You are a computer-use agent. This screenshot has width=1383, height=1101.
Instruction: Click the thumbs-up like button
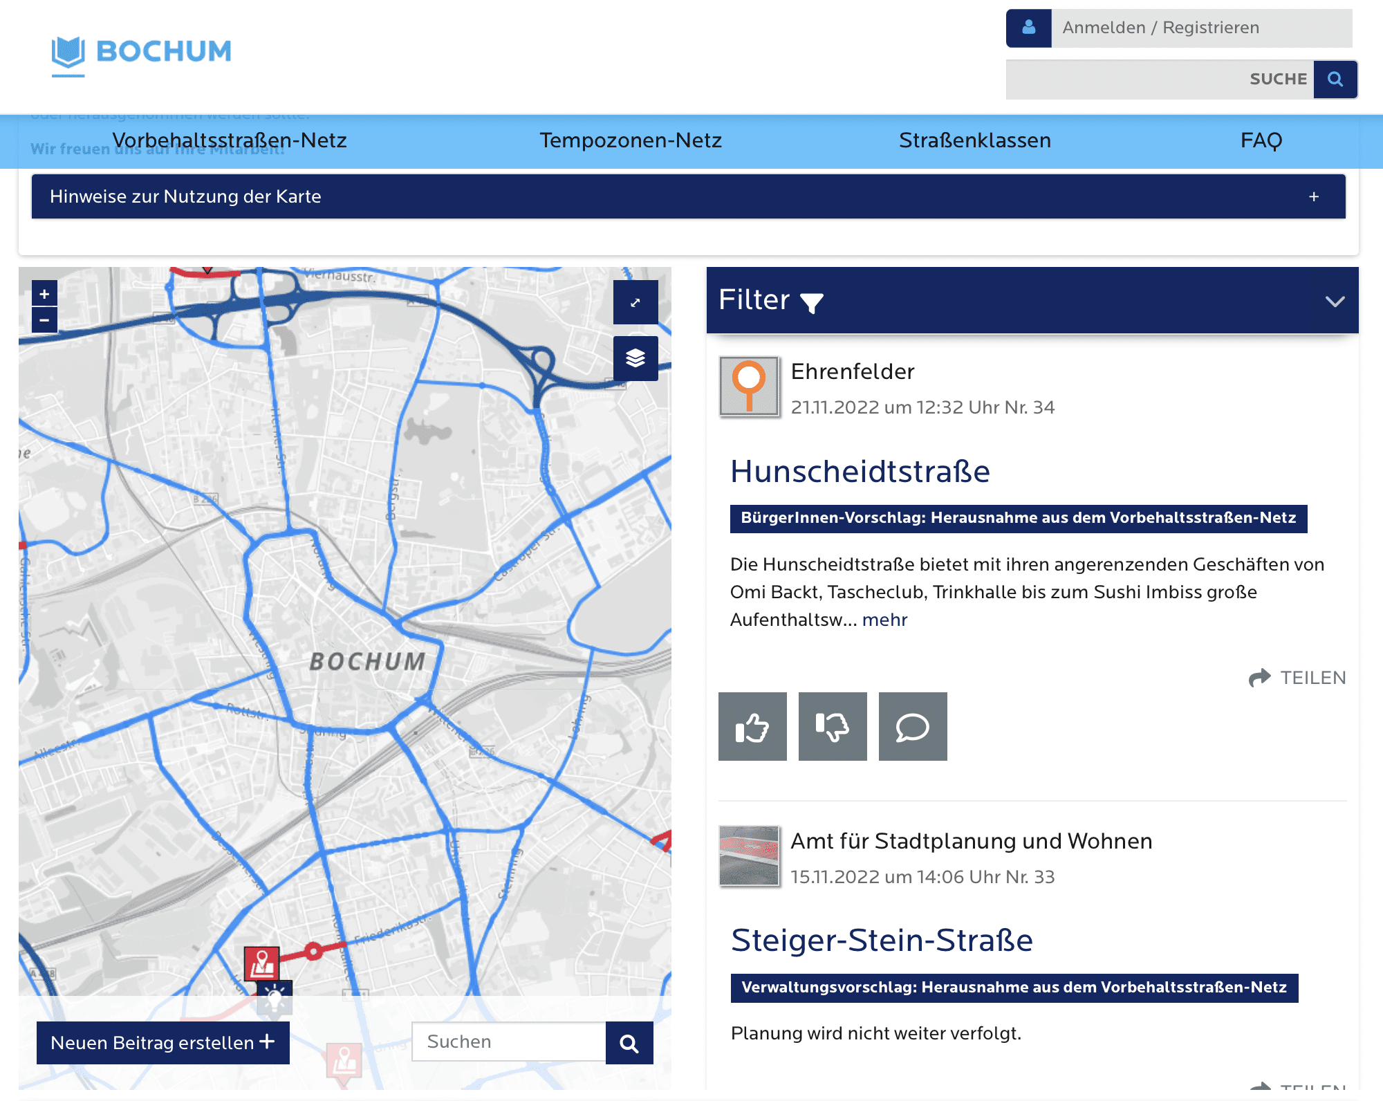[752, 726]
